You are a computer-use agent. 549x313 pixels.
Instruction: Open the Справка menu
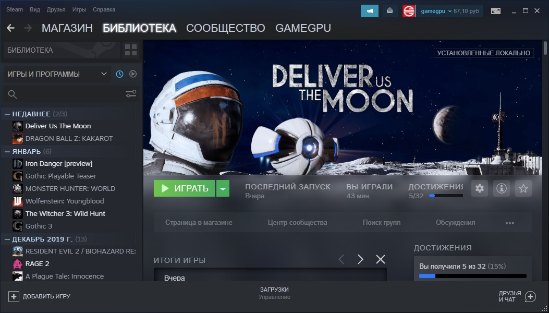(104, 9)
